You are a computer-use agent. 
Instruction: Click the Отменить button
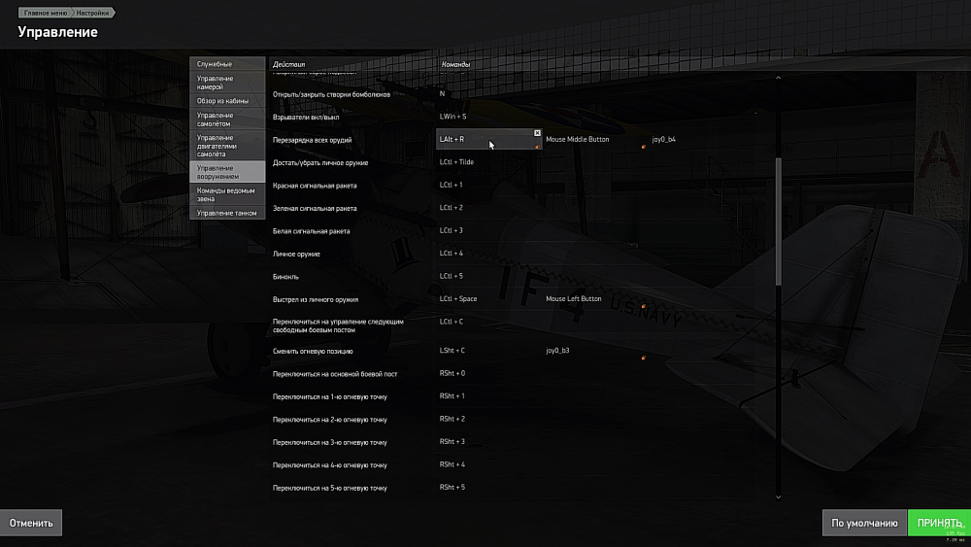click(31, 523)
